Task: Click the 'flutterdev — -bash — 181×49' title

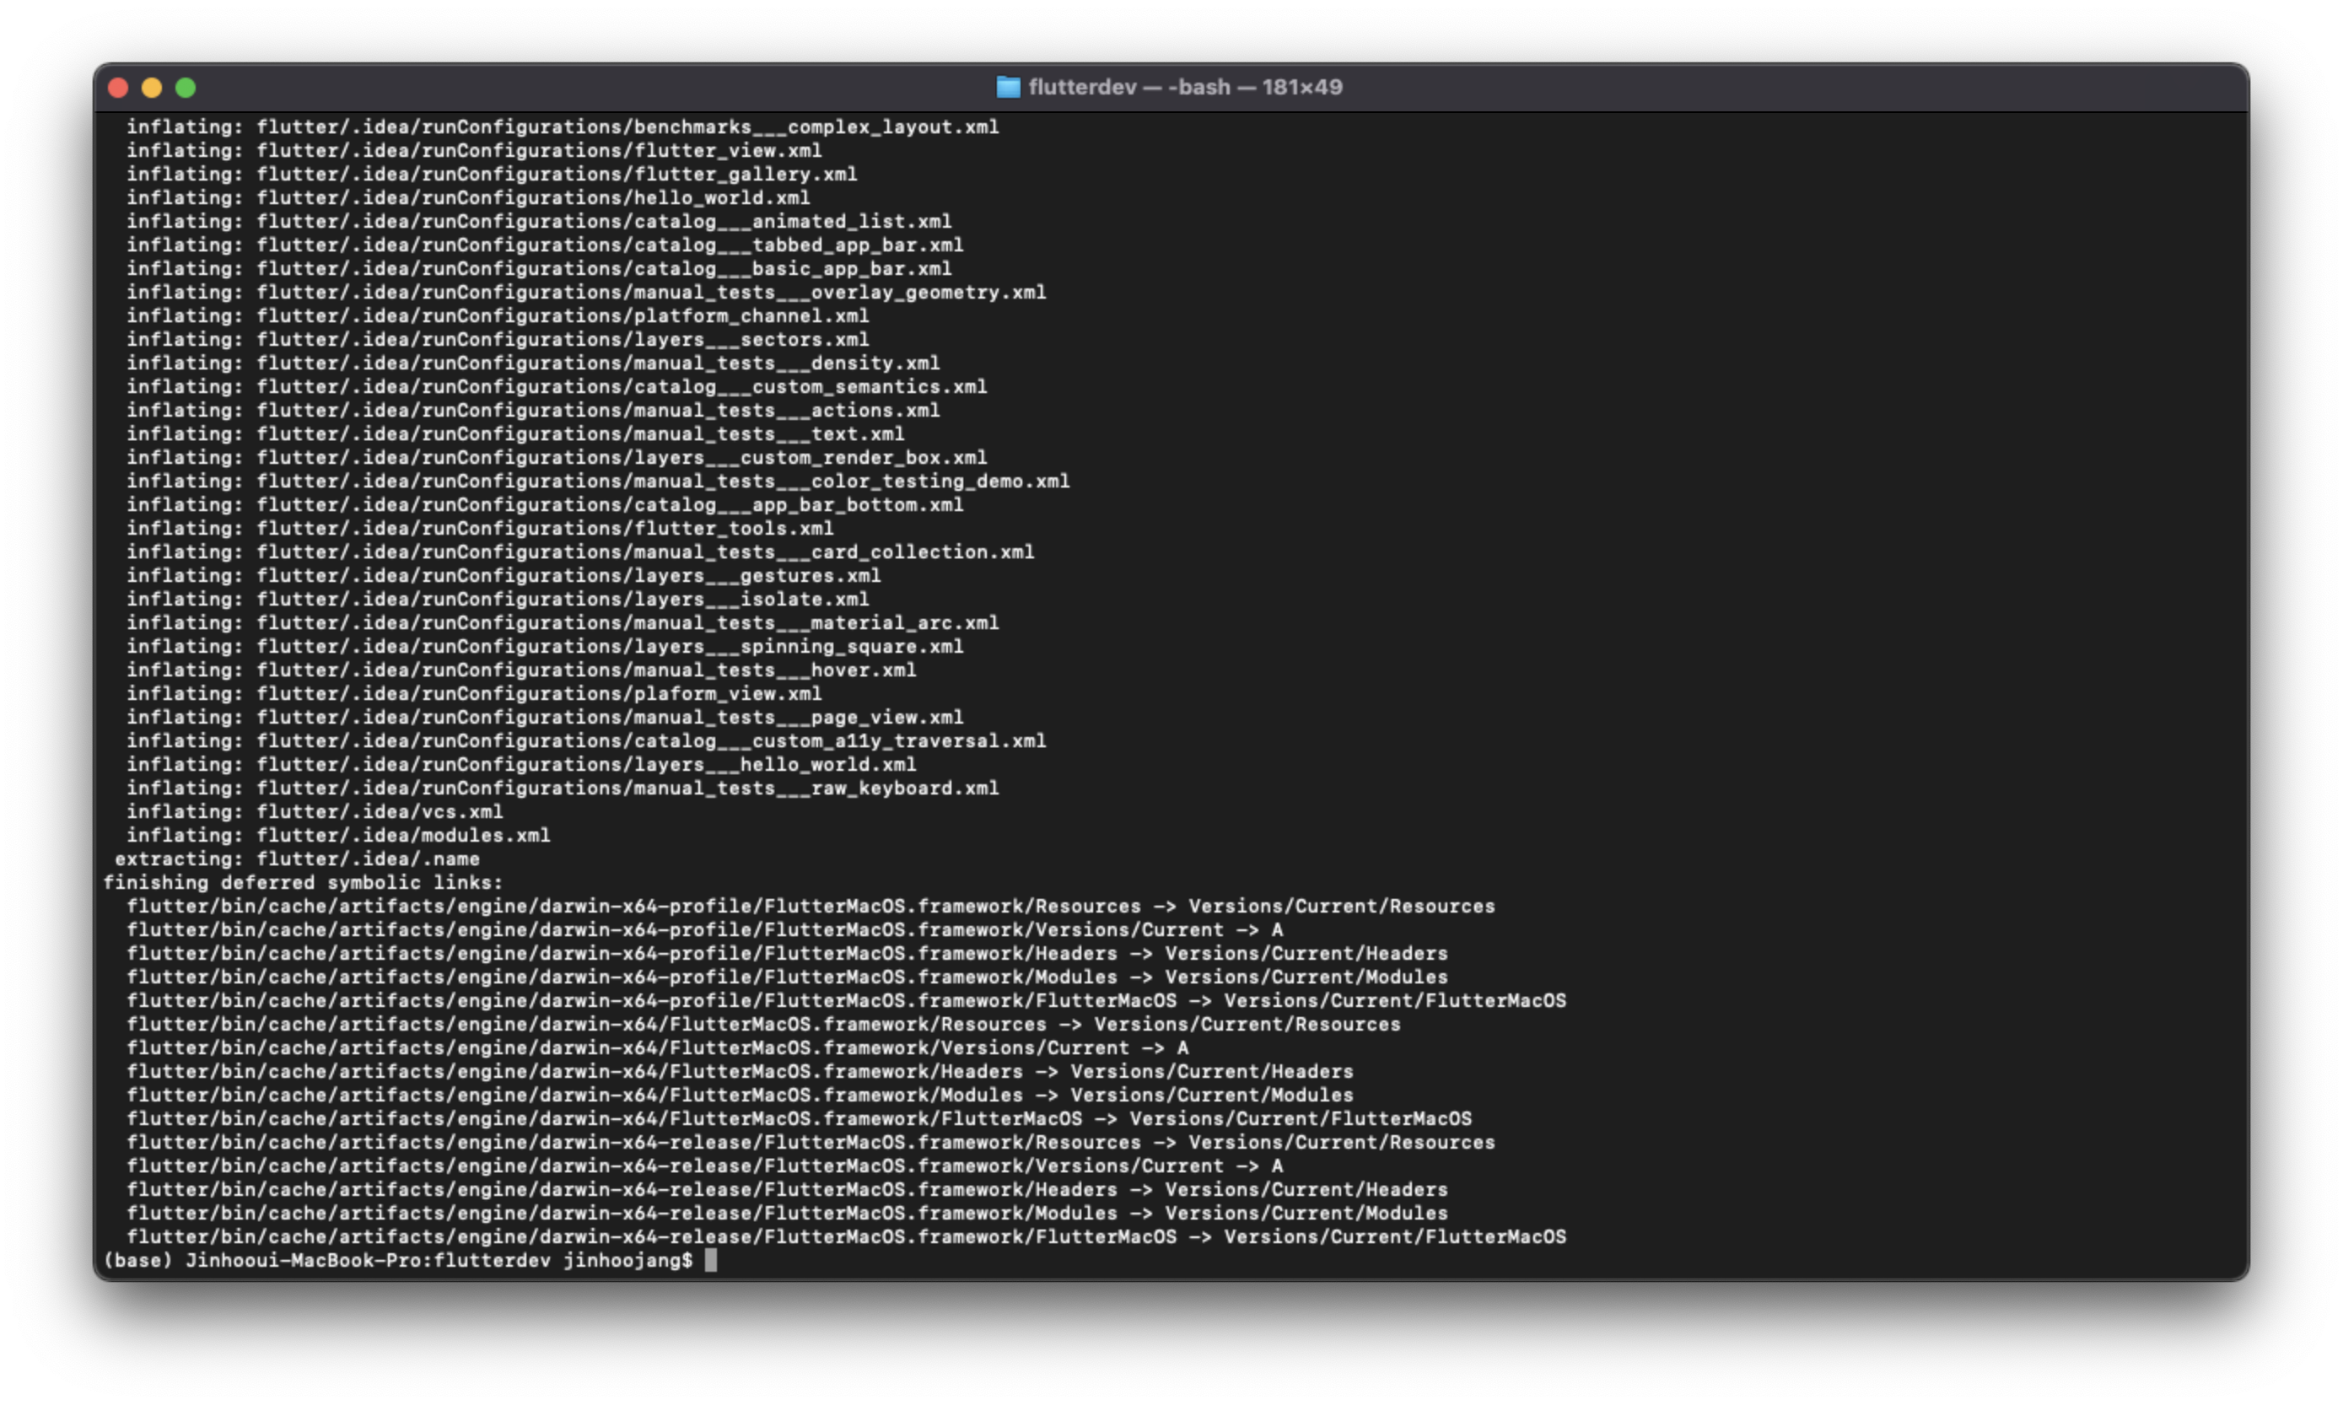Action: tap(1184, 87)
